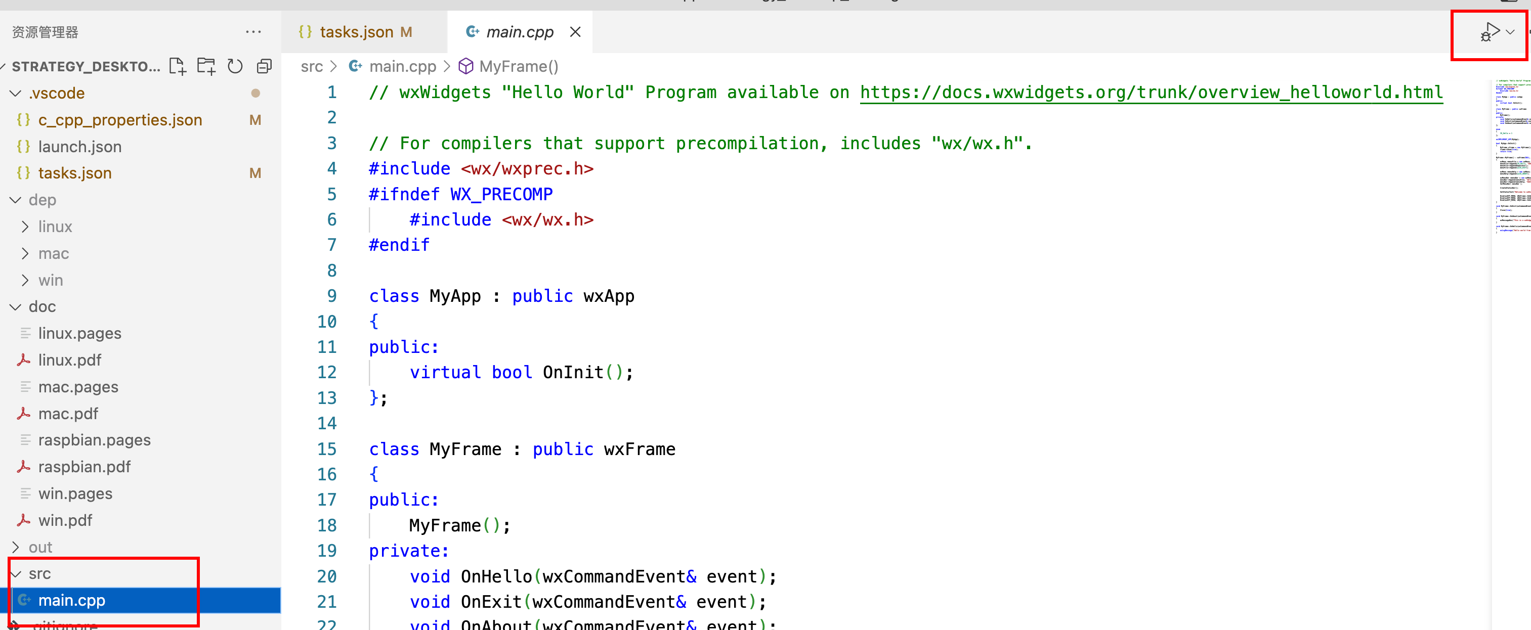Click the src breadcrumb segment

[312, 67]
